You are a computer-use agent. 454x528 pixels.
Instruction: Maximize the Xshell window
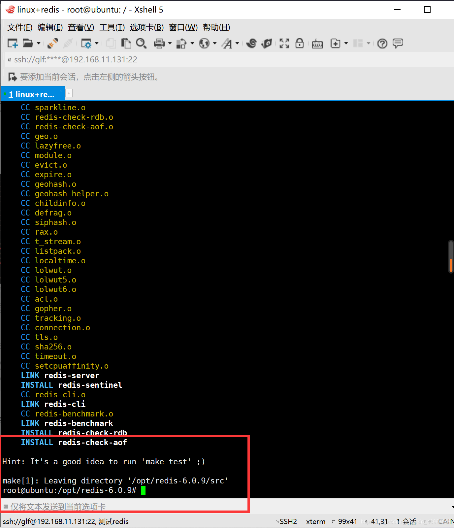(x=427, y=10)
